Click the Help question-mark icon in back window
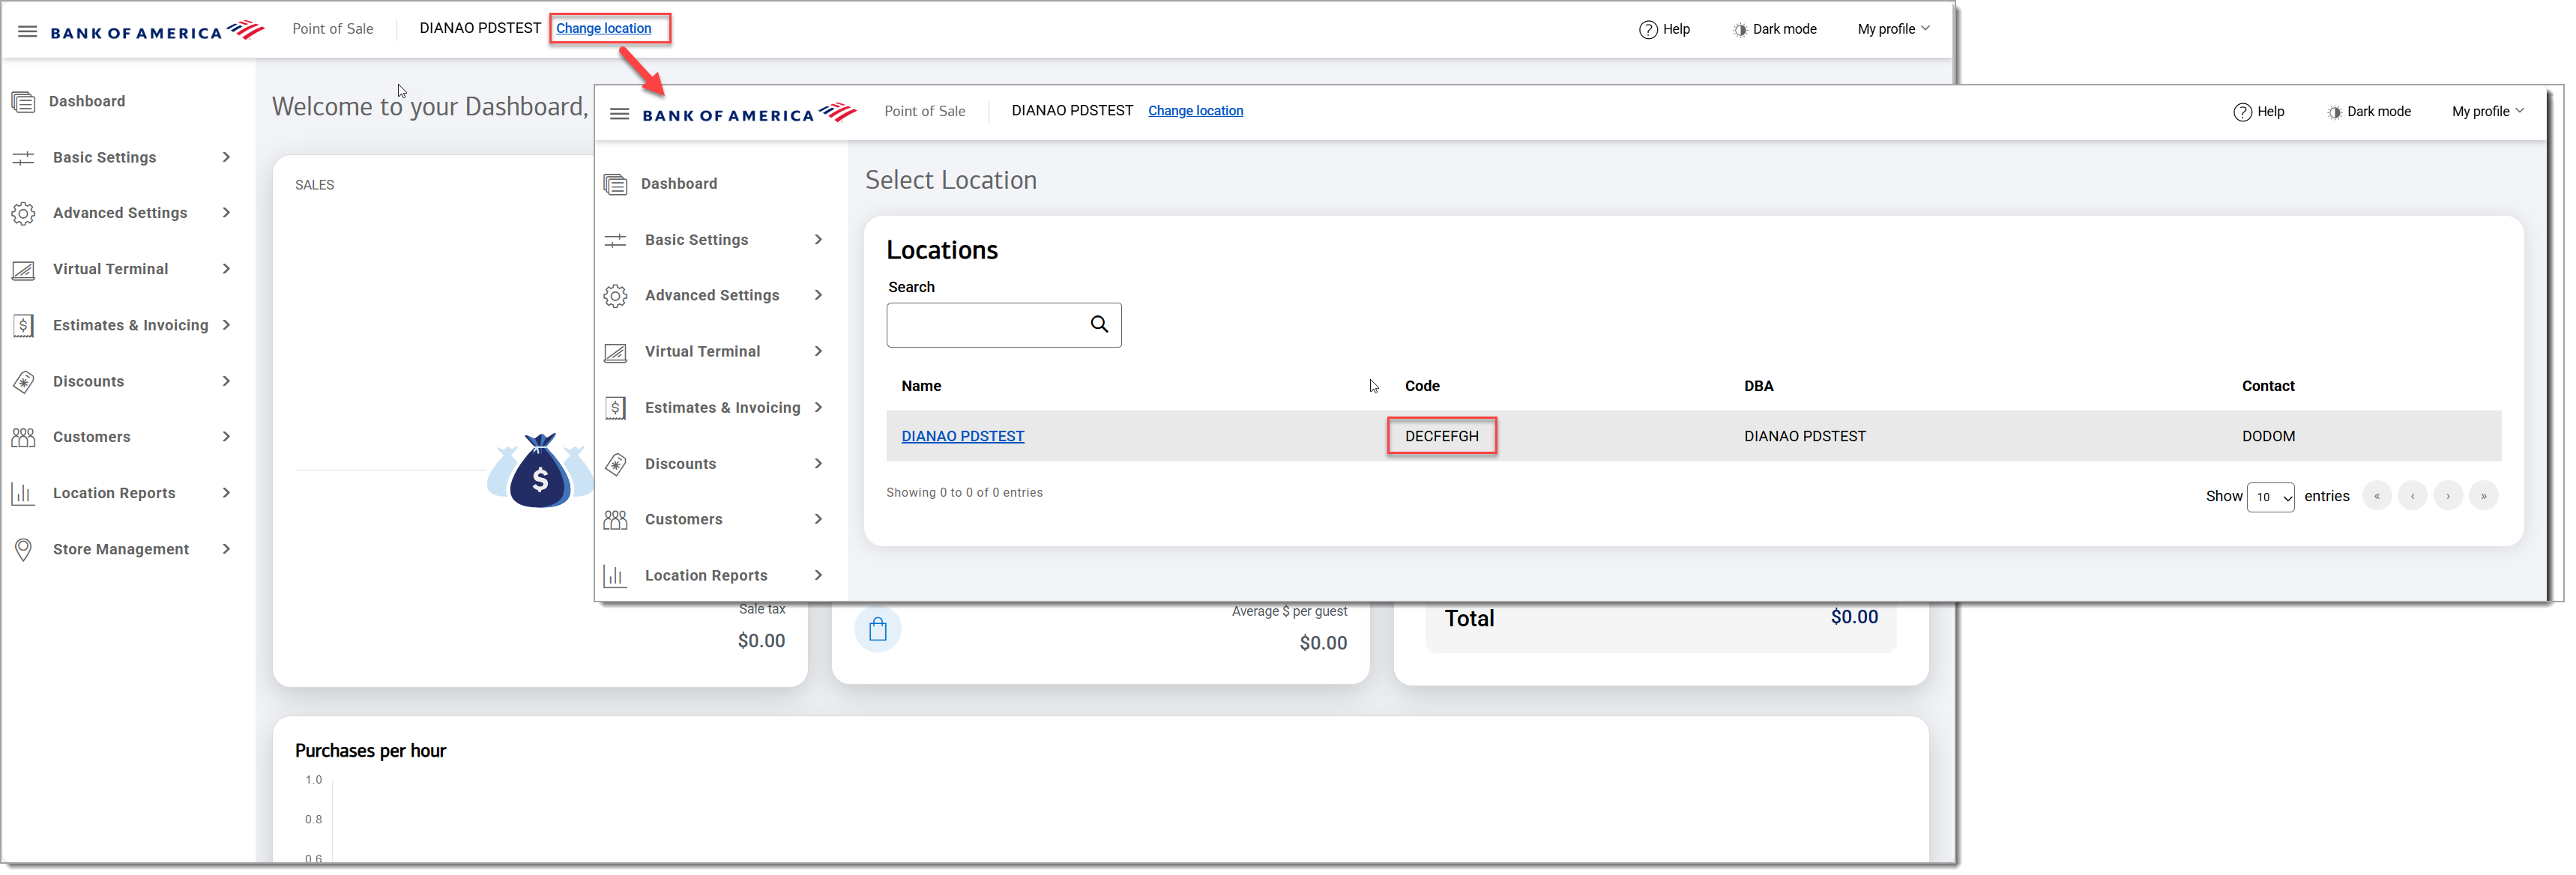 (x=1648, y=29)
